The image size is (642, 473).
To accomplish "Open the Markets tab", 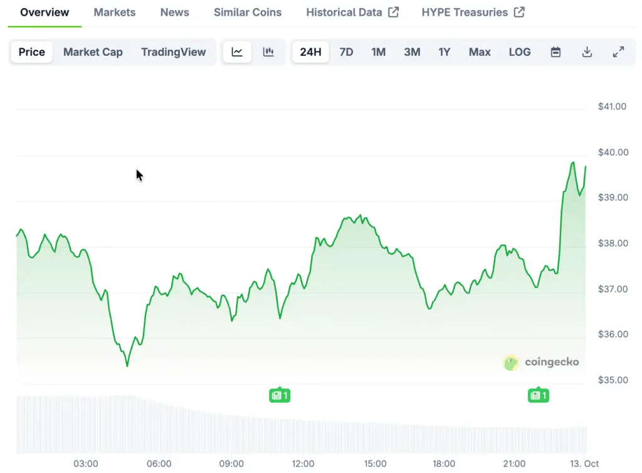I will point(114,12).
